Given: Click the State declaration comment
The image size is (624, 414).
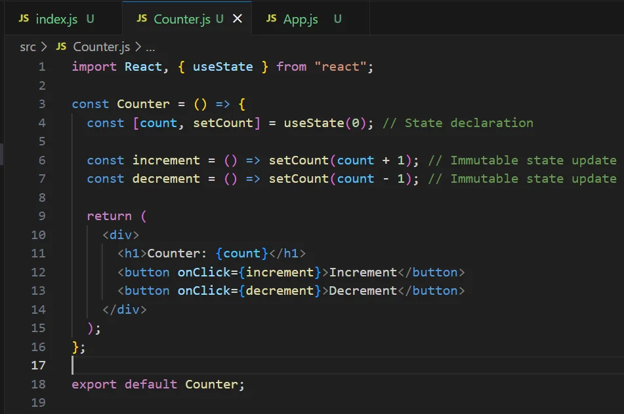Looking at the screenshot, I should 457,123.
